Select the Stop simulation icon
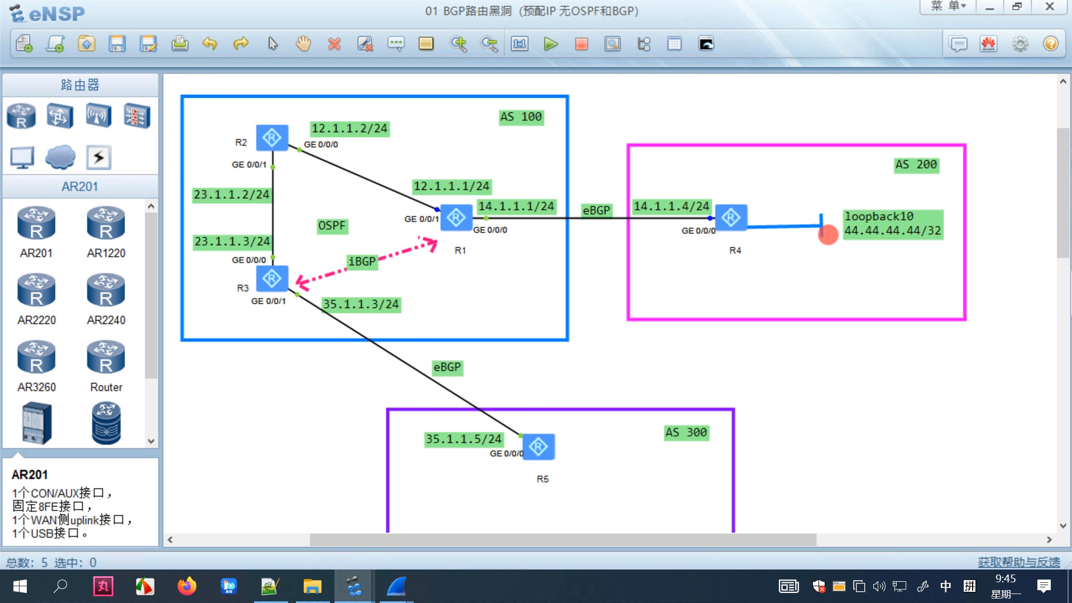The image size is (1072, 603). tap(581, 44)
